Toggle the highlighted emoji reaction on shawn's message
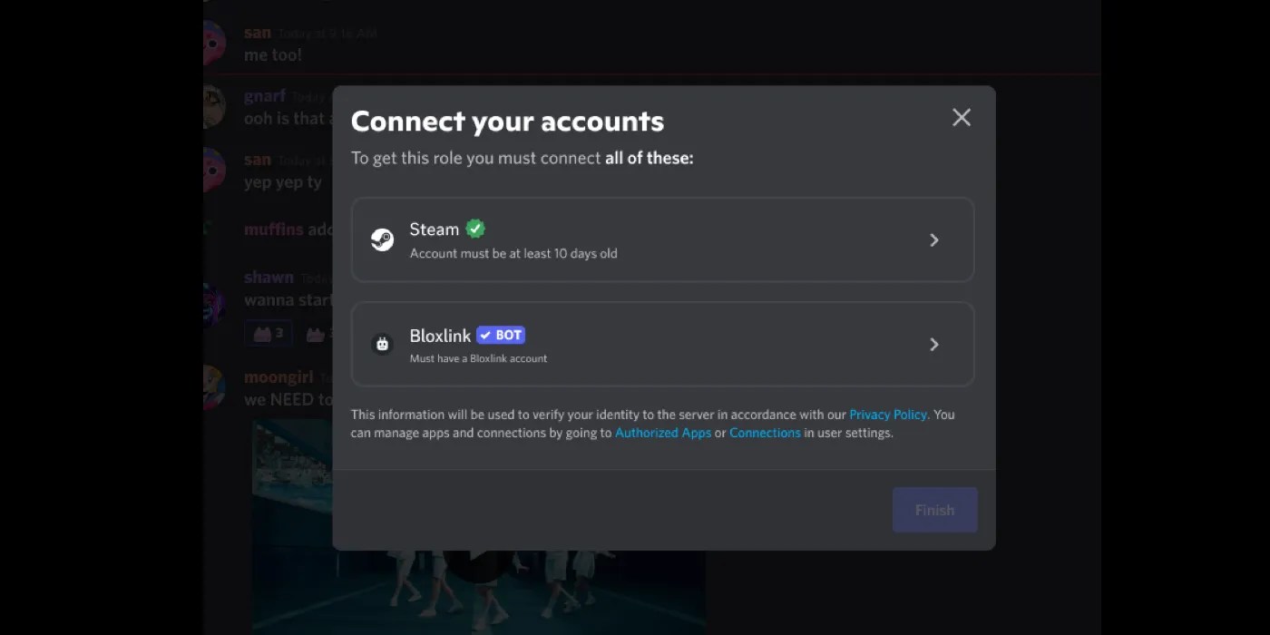Screen dimensions: 1270x635 (x=268, y=333)
